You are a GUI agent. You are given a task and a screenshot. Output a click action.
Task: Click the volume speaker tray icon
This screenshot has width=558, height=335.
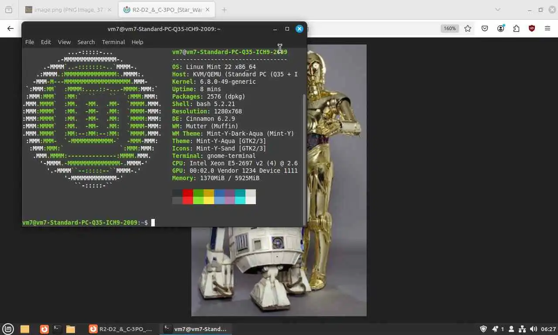(533, 329)
